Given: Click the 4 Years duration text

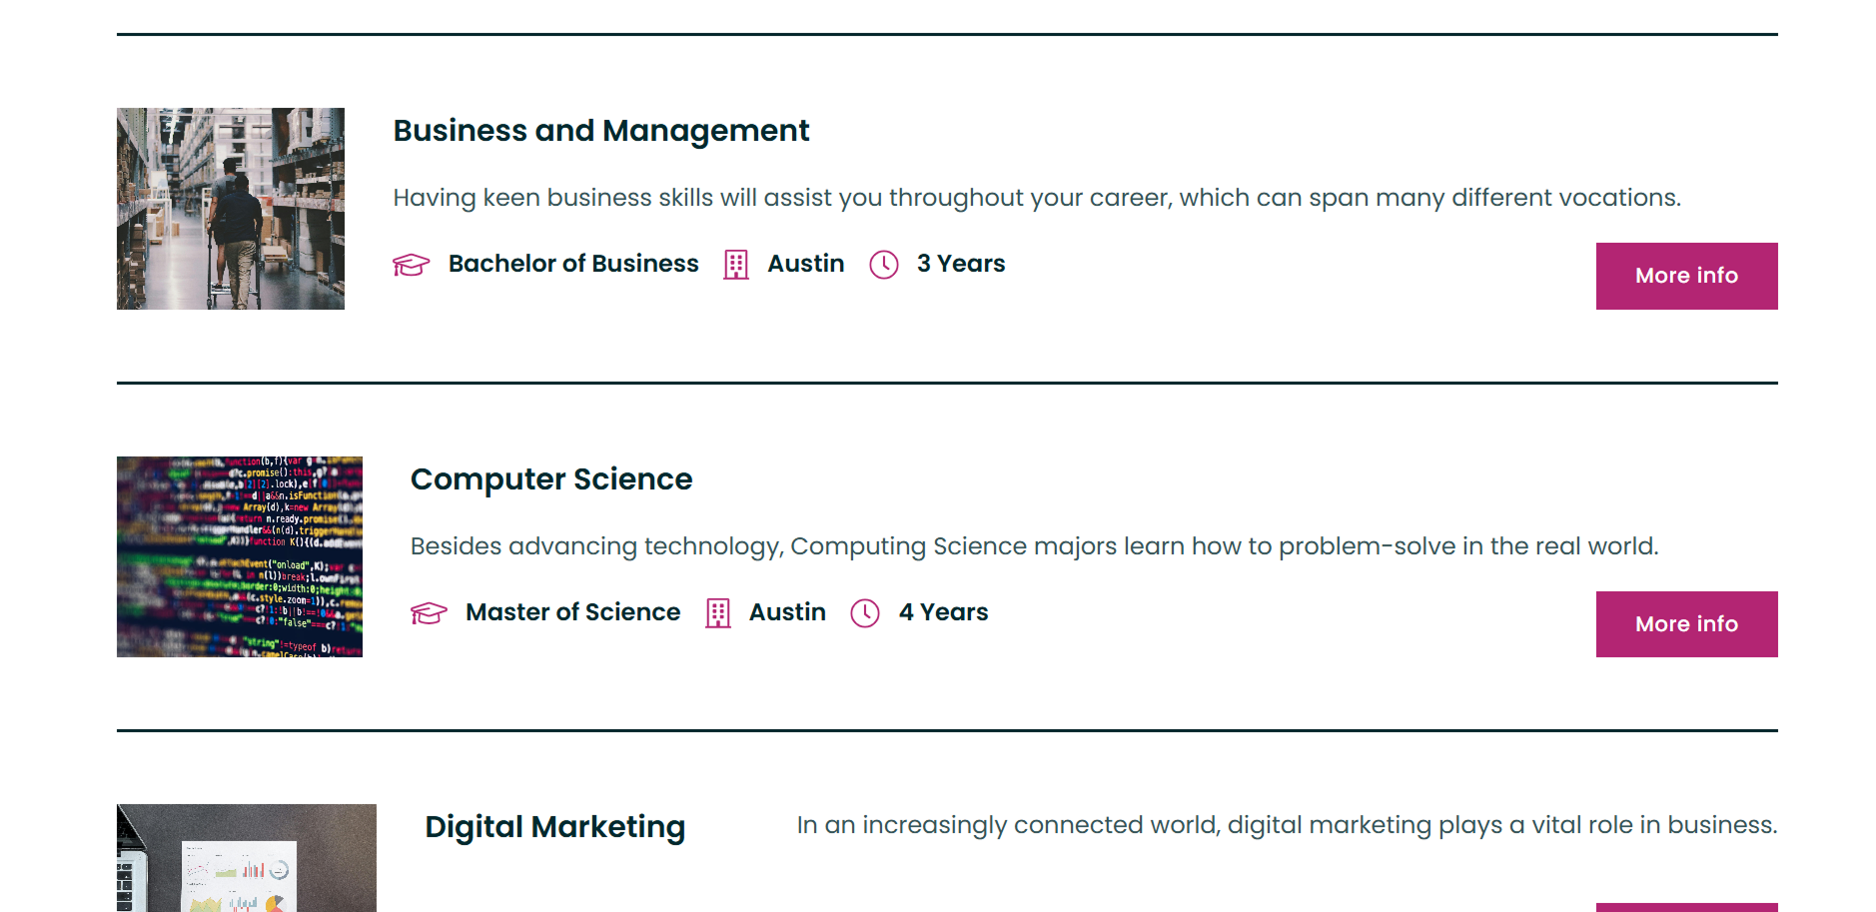Looking at the screenshot, I should [x=943, y=612].
